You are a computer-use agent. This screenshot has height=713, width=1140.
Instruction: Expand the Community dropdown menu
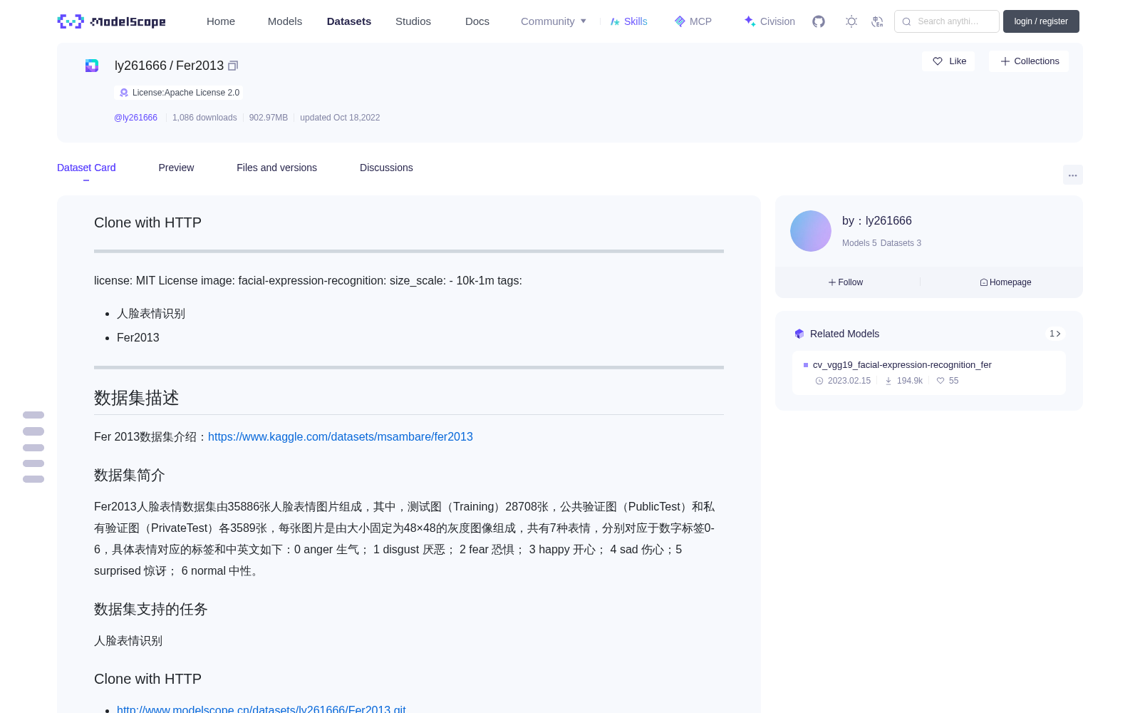554,21
